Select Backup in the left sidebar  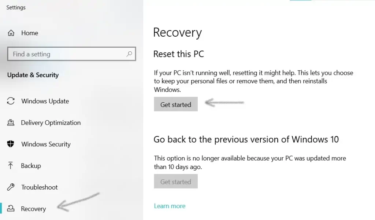point(31,166)
